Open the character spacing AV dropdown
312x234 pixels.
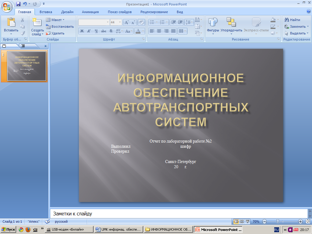(119, 31)
